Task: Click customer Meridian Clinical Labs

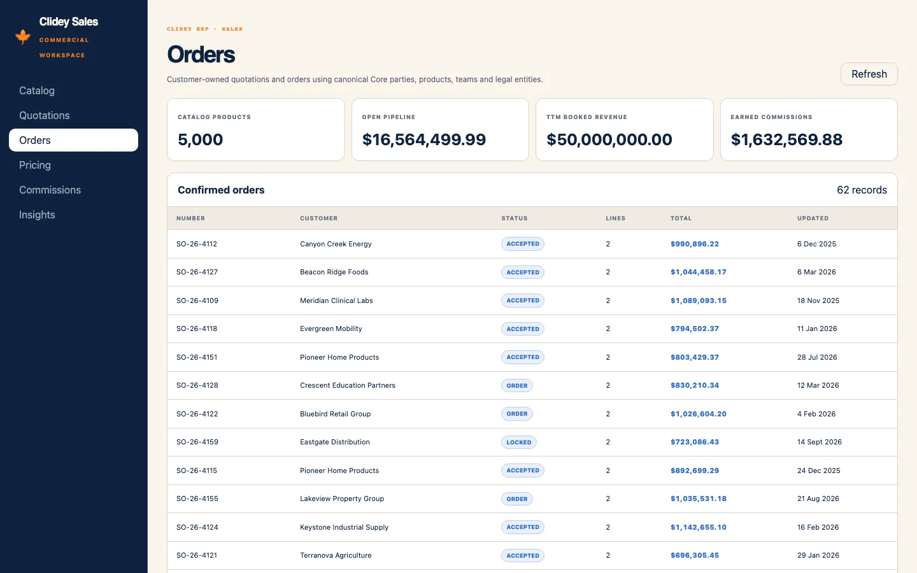Action: click(336, 301)
